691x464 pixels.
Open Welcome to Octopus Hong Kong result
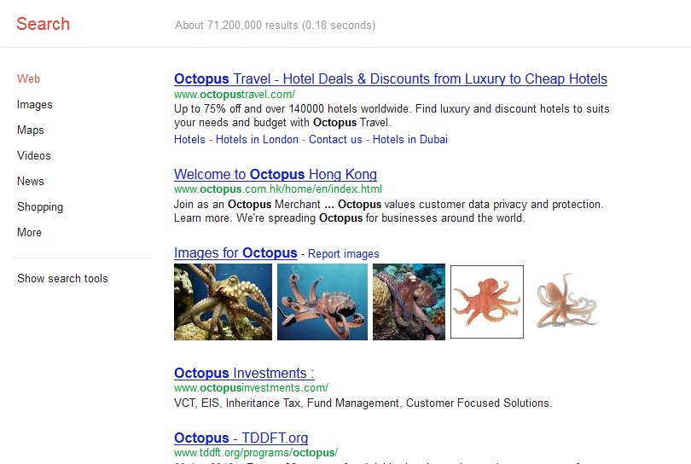click(x=276, y=175)
